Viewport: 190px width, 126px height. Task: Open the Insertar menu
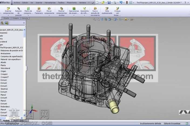[x=39, y=2]
